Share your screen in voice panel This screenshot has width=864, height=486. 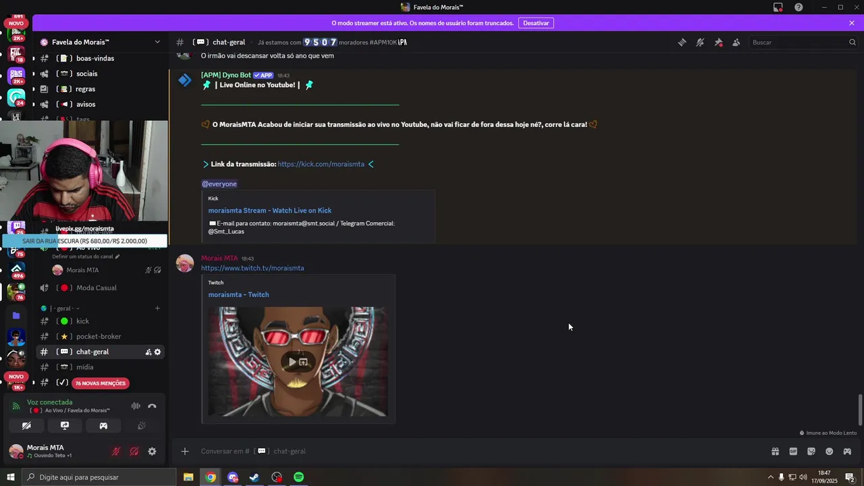click(65, 426)
